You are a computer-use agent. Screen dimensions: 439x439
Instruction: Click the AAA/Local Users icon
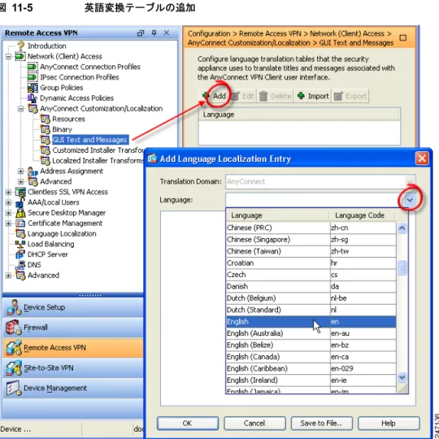coord(20,202)
